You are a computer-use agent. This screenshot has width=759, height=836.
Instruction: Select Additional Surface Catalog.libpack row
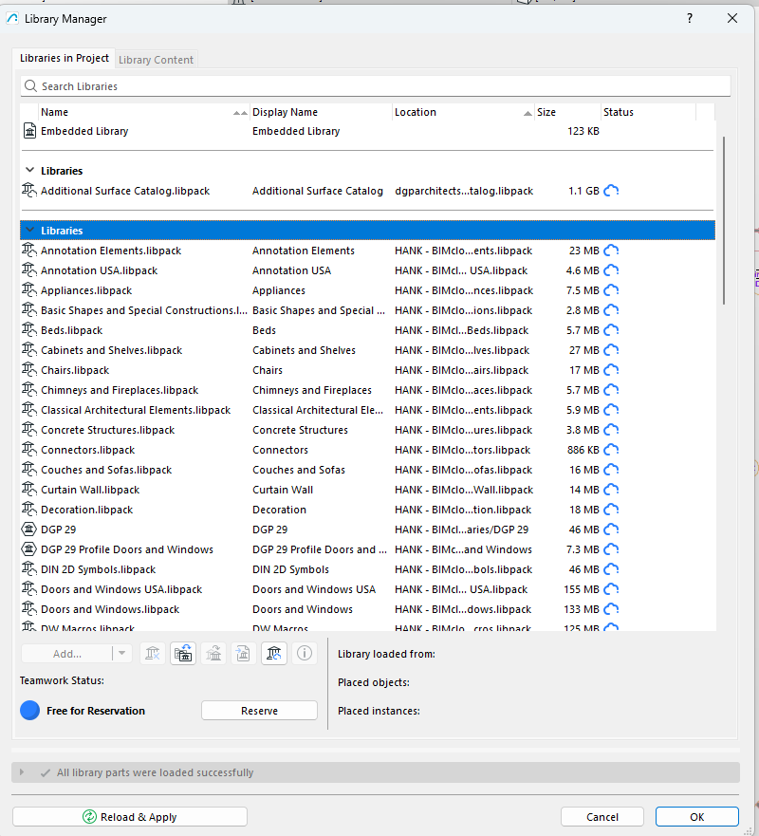point(368,191)
